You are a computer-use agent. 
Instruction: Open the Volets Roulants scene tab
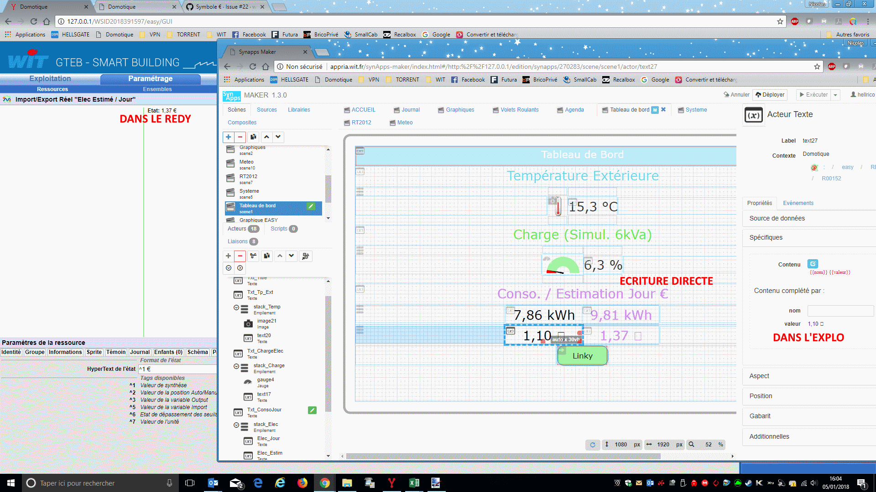click(x=516, y=110)
